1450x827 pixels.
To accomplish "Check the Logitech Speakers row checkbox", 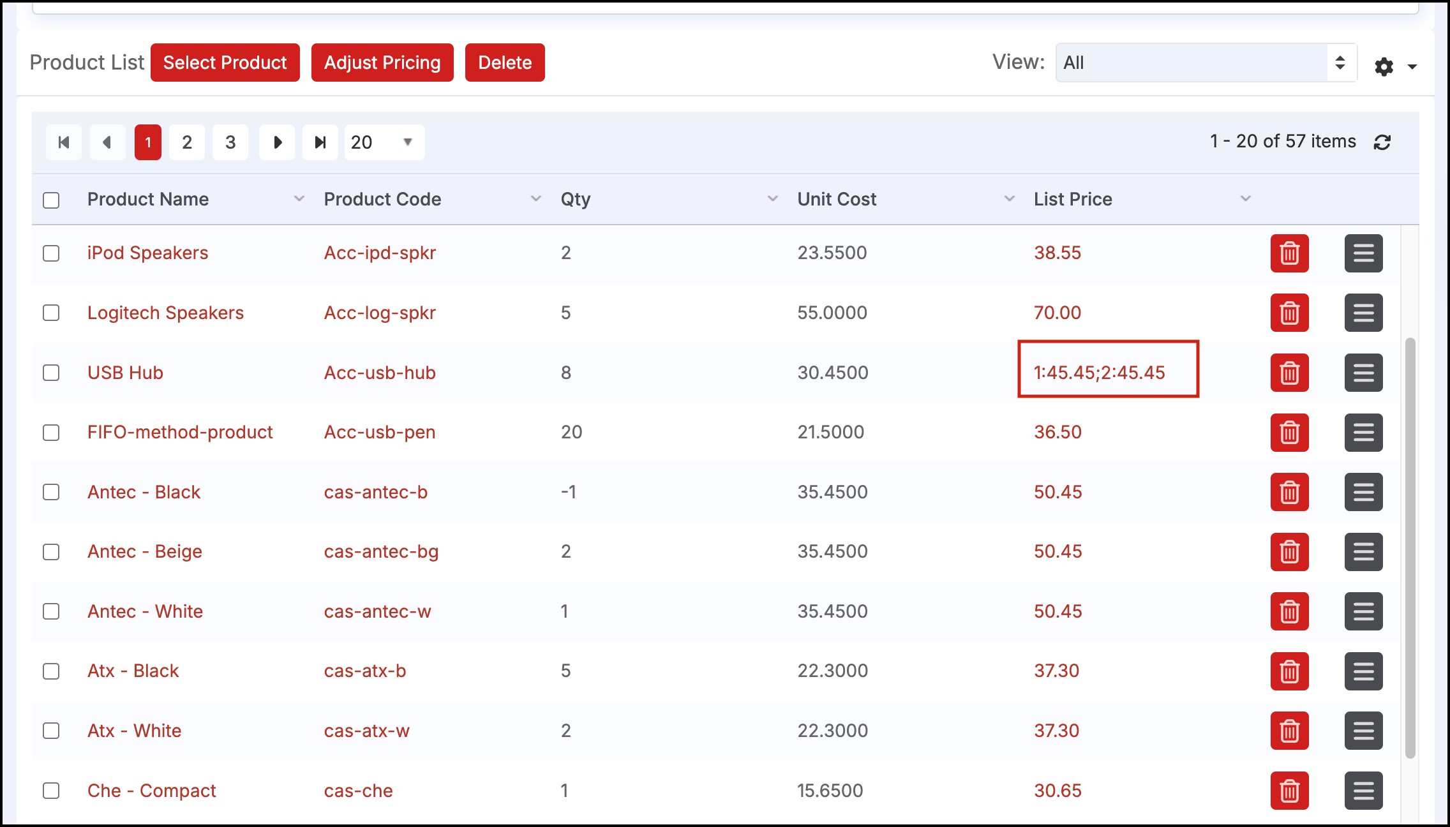I will [51, 313].
